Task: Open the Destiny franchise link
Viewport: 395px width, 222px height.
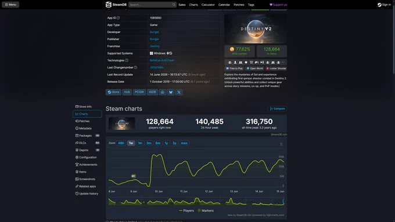Action: [x=155, y=46]
